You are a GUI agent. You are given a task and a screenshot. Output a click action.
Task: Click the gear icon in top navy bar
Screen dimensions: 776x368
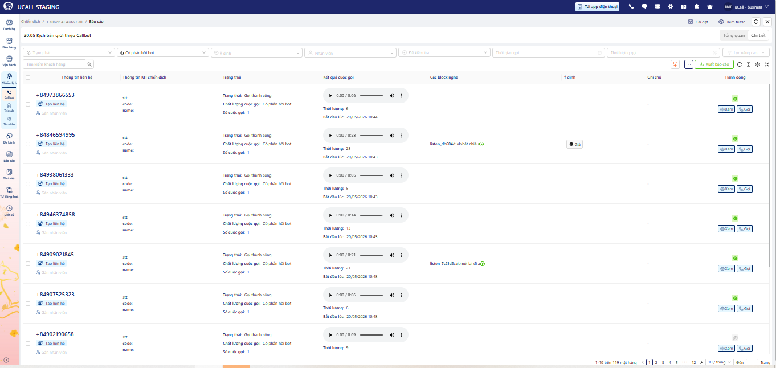(x=671, y=7)
